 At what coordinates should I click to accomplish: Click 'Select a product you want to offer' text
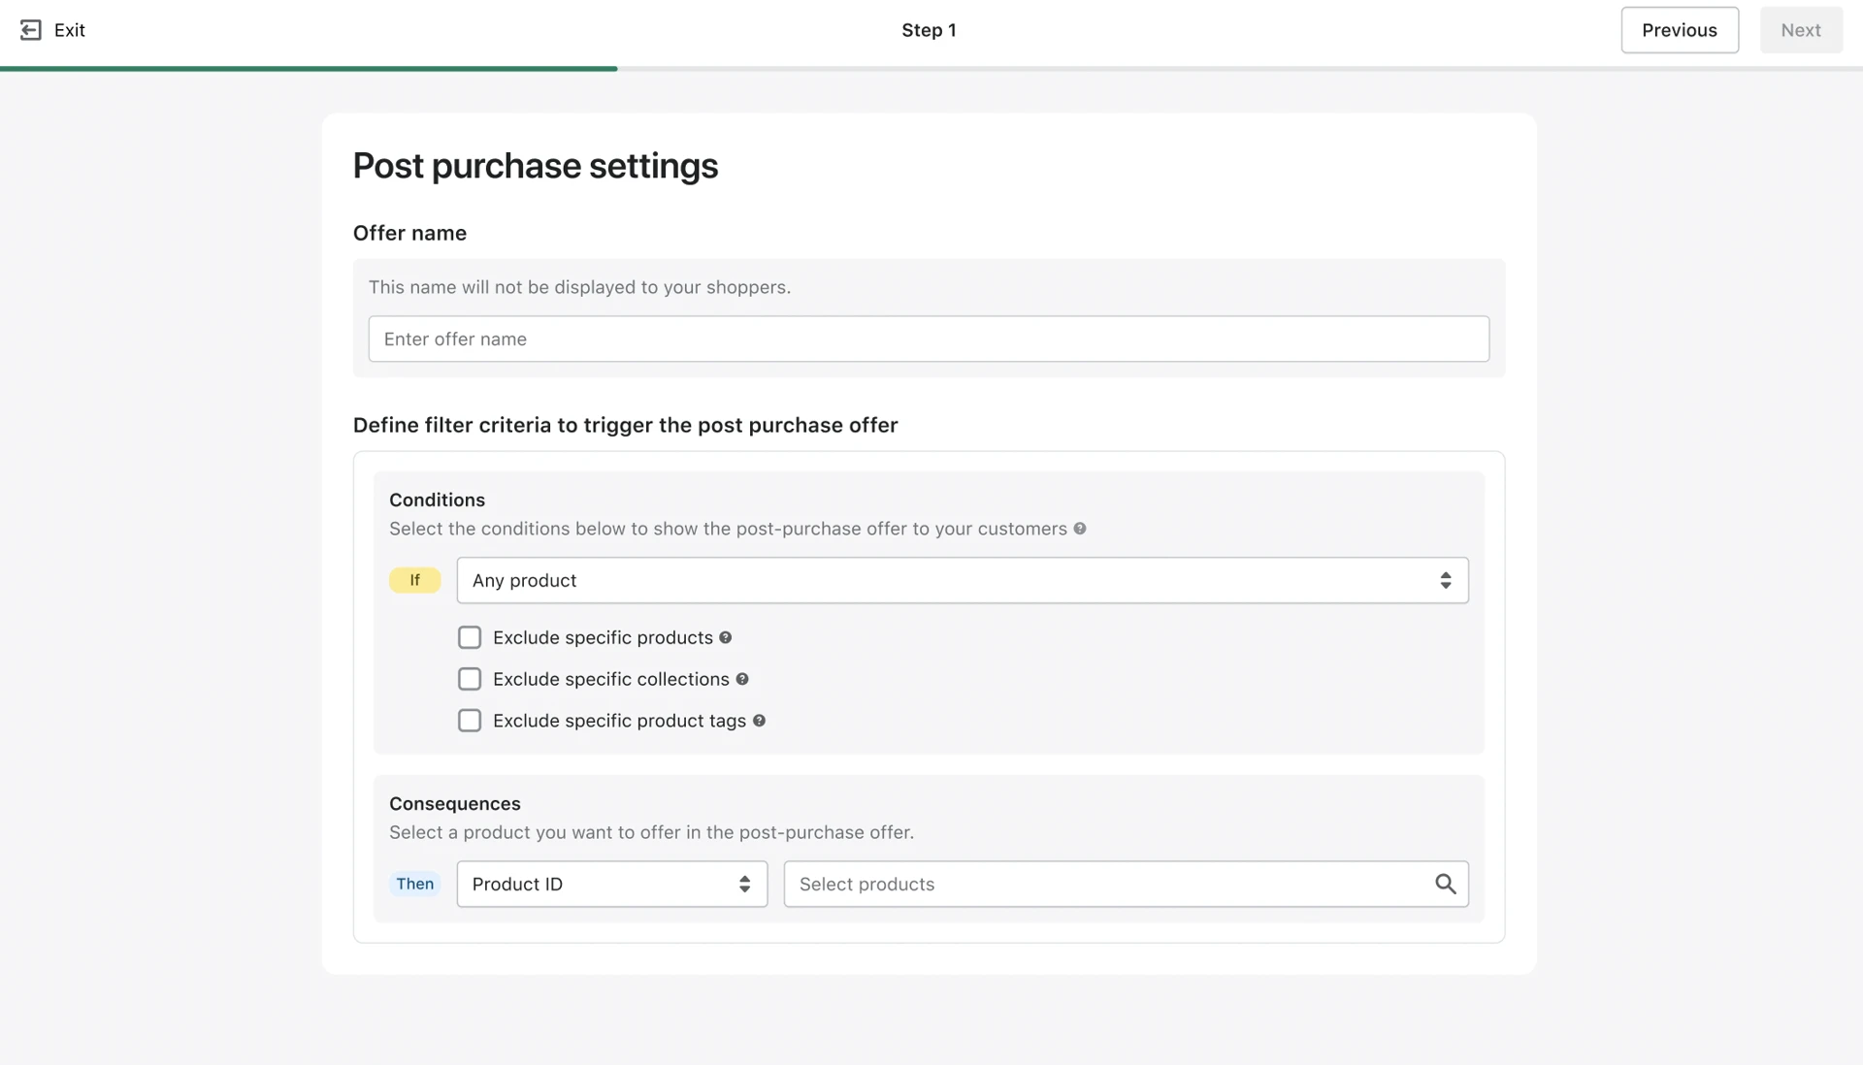click(651, 832)
